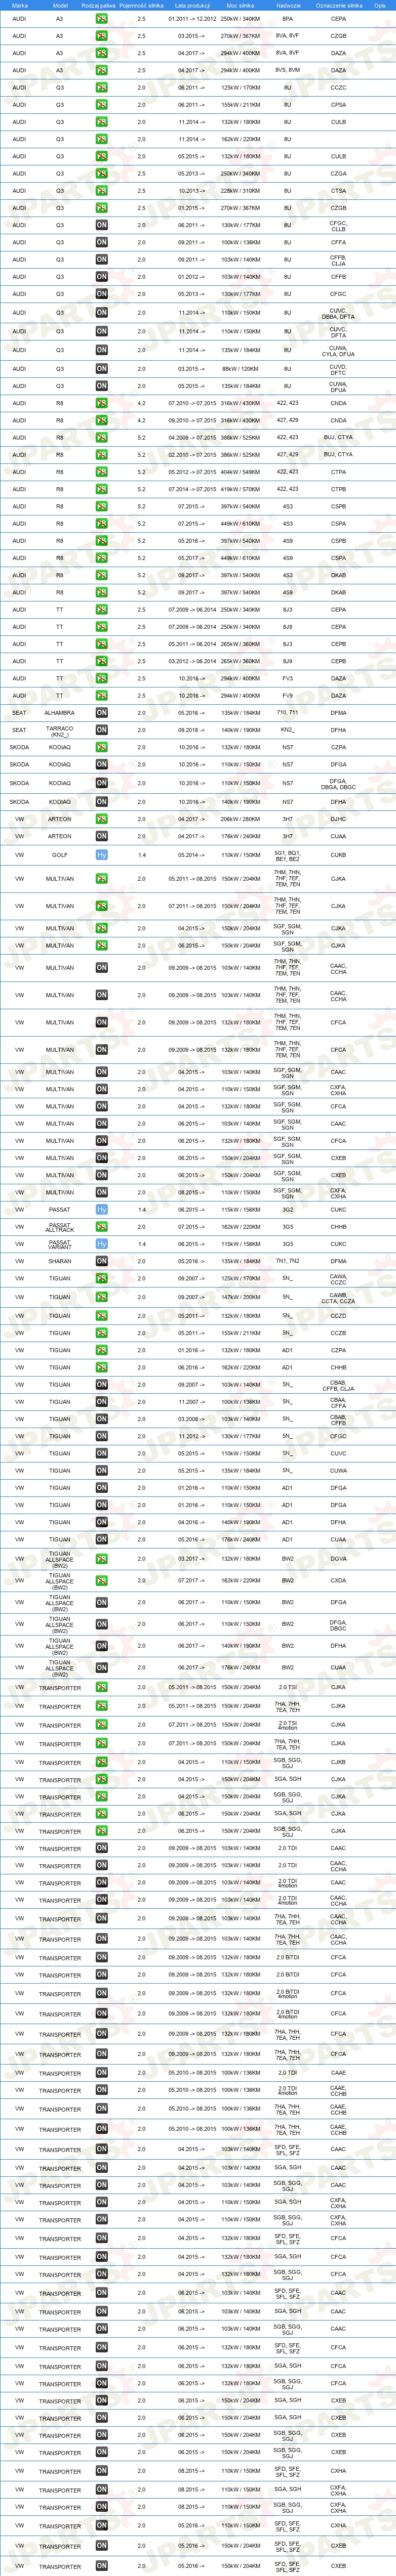Click the PB fuel icon in the AUDI TT DAZA FV9 row
This screenshot has width=396, height=2576.
(102, 695)
